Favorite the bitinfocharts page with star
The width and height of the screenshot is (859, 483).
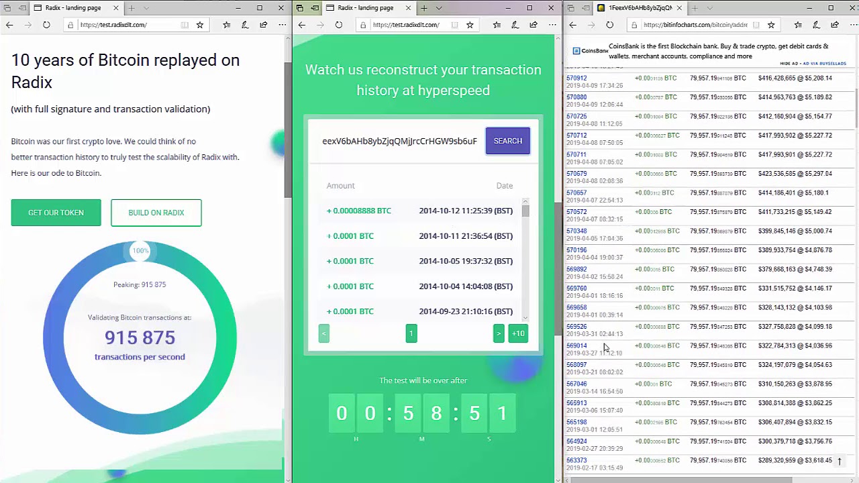[771, 25]
